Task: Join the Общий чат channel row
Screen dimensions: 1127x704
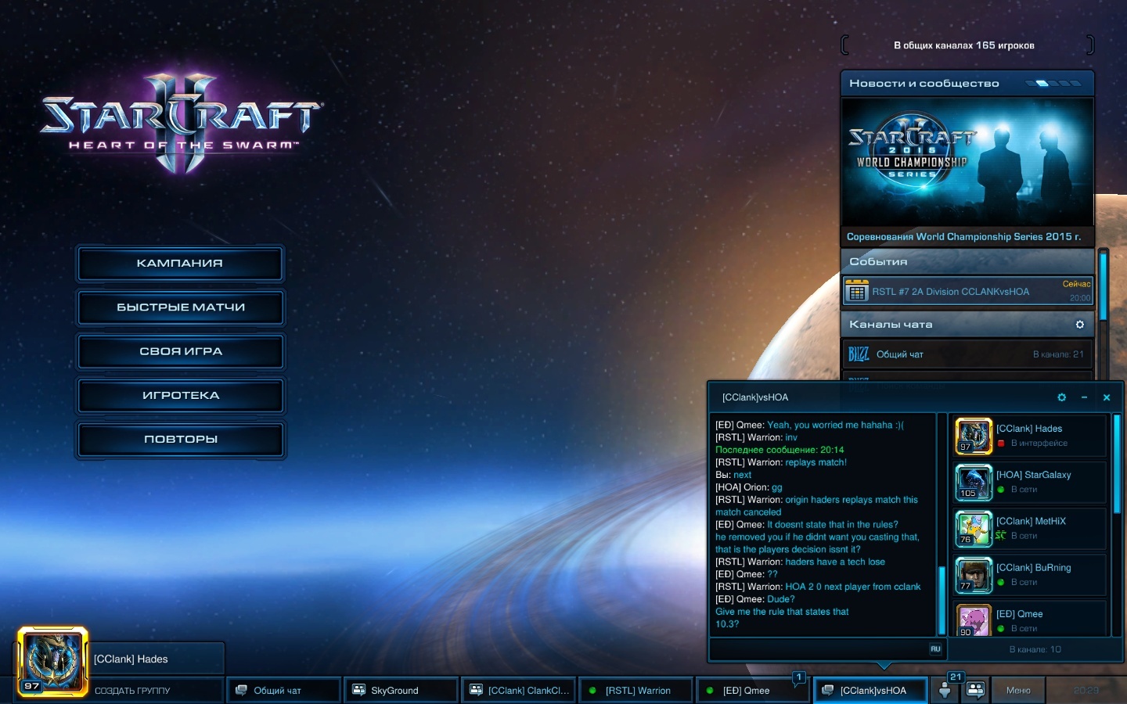Action: click(x=967, y=354)
